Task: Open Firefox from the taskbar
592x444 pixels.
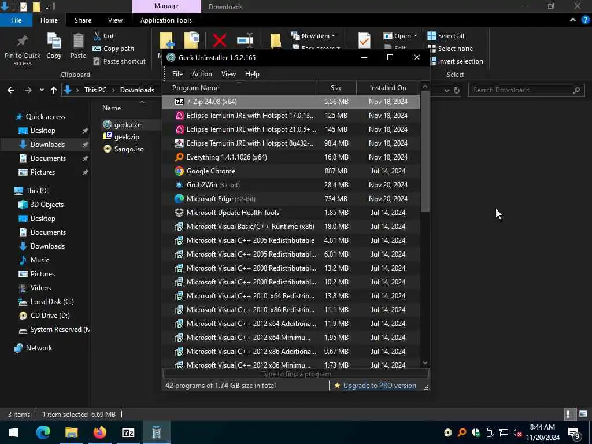Action: coord(99,432)
